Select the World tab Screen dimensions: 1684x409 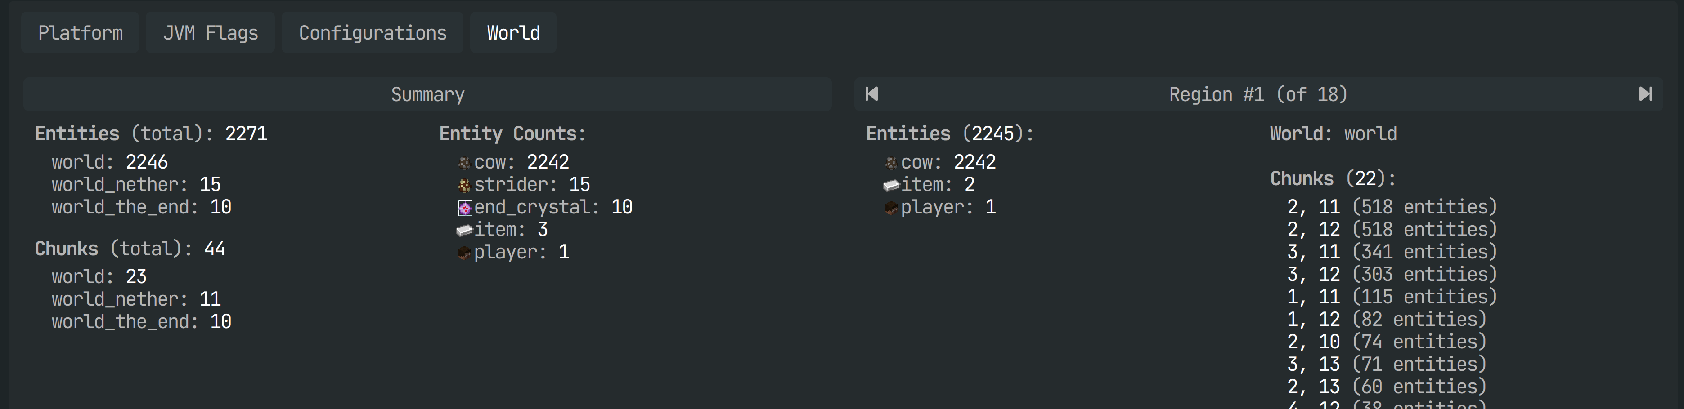513,33
